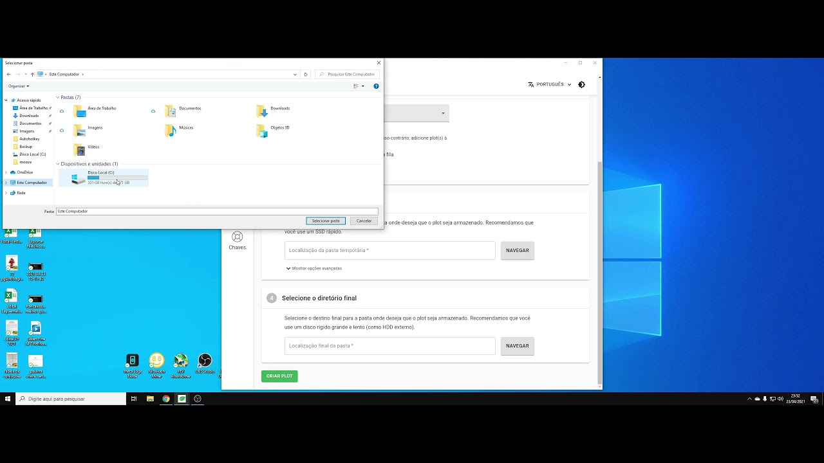Click the Windows taskbar search box
Screen dimensions: 824x463
(x=71, y=399)
